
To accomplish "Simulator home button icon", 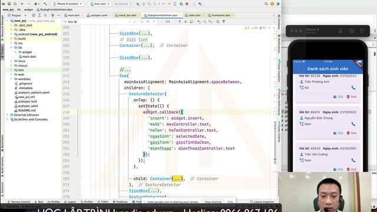I will (340, 31).
